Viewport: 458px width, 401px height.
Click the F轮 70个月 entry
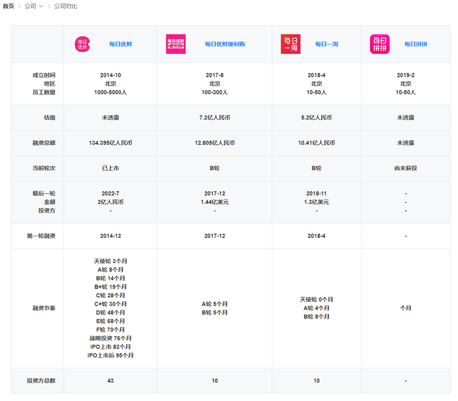(x=111, y=330)
